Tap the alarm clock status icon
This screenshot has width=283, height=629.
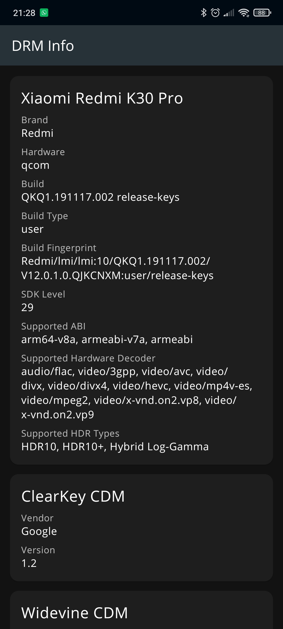pyautogui.click(x=215, y=13)
